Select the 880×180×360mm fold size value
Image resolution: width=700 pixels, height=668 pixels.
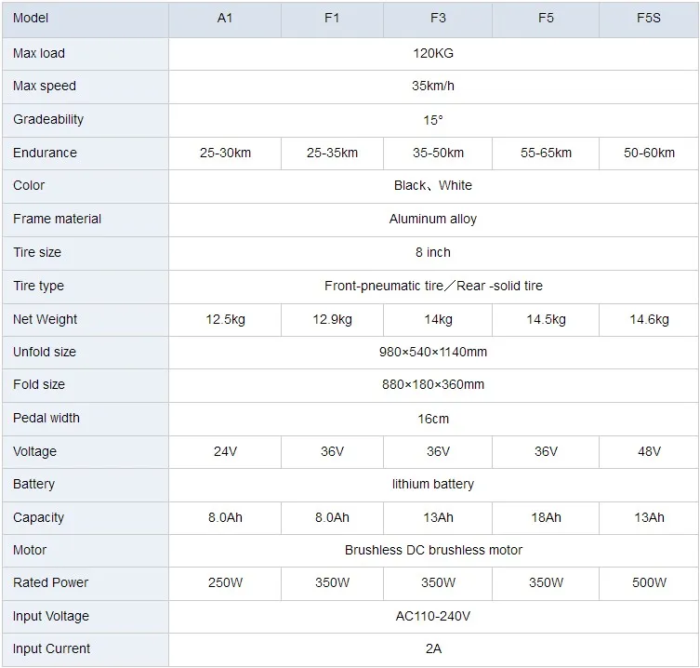pyautogui.click(x=433, y=385)
